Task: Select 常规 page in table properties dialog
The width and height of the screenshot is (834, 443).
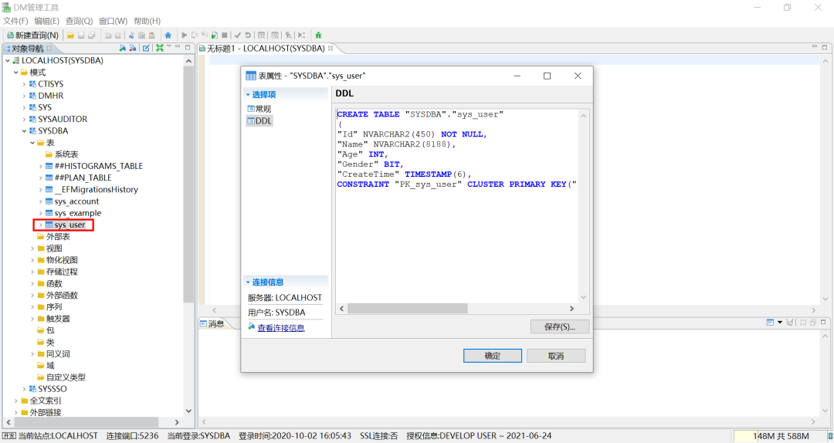Action: pos(259,109)
